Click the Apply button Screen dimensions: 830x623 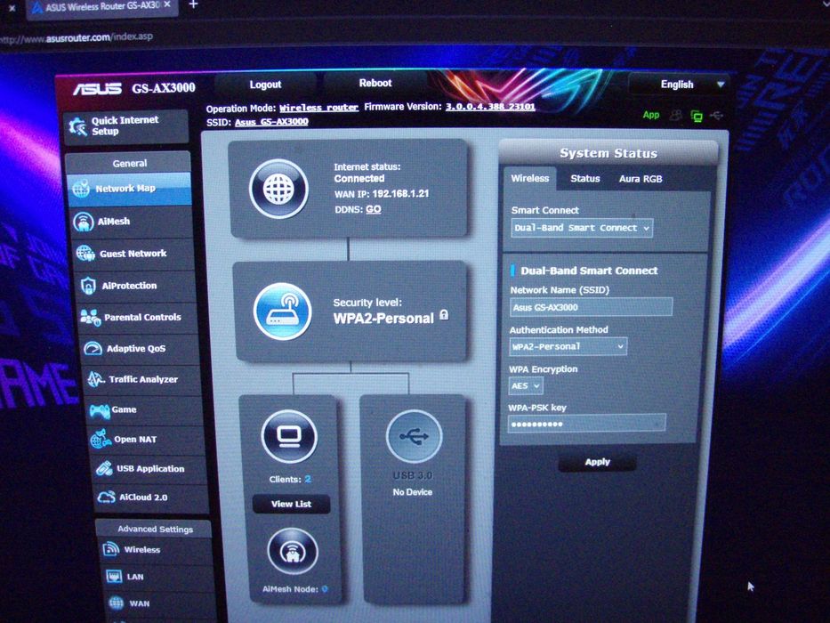598,462
